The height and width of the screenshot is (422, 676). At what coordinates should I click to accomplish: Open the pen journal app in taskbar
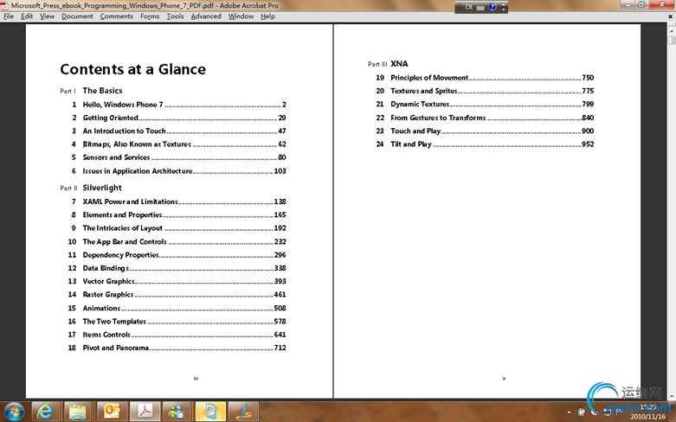pos(243,412)
